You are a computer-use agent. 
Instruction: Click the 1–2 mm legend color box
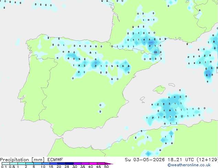22,164
